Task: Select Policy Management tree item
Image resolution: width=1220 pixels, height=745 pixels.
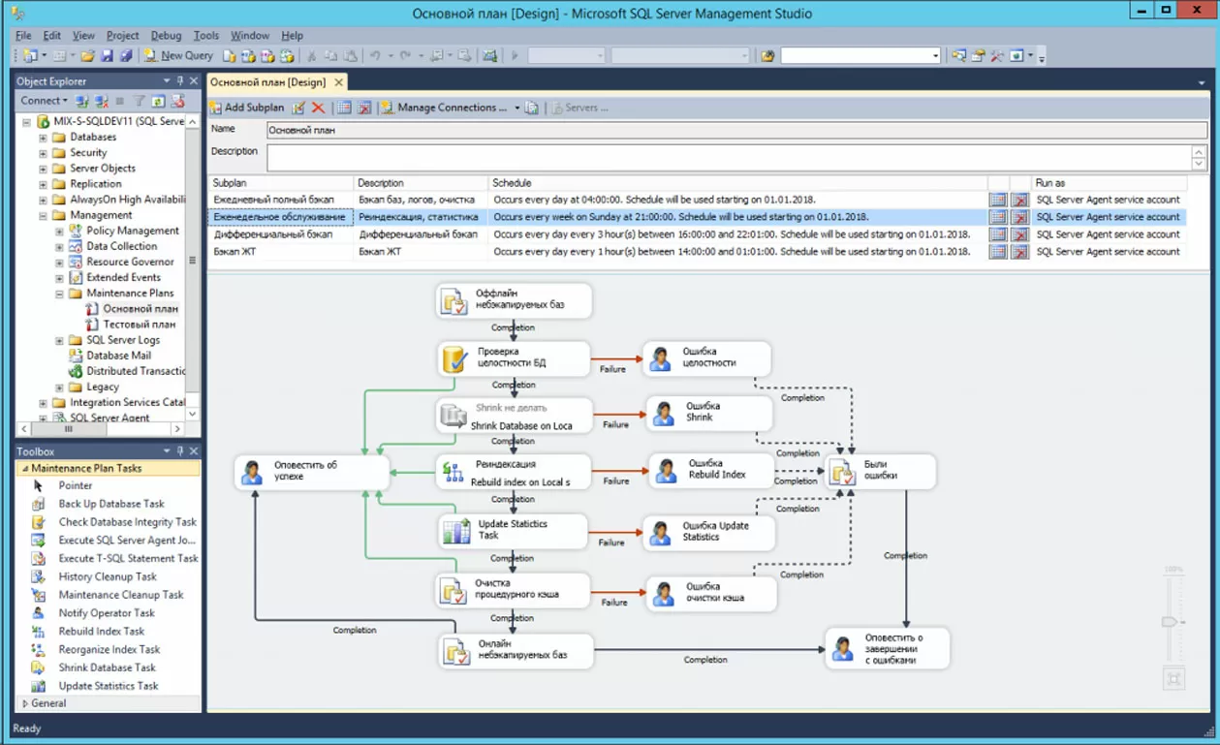Action: tap(133, 231)
